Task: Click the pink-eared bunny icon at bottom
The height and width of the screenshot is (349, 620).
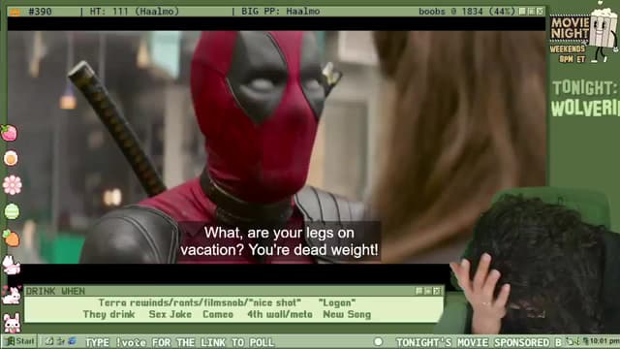Action: tap(12, 323)
